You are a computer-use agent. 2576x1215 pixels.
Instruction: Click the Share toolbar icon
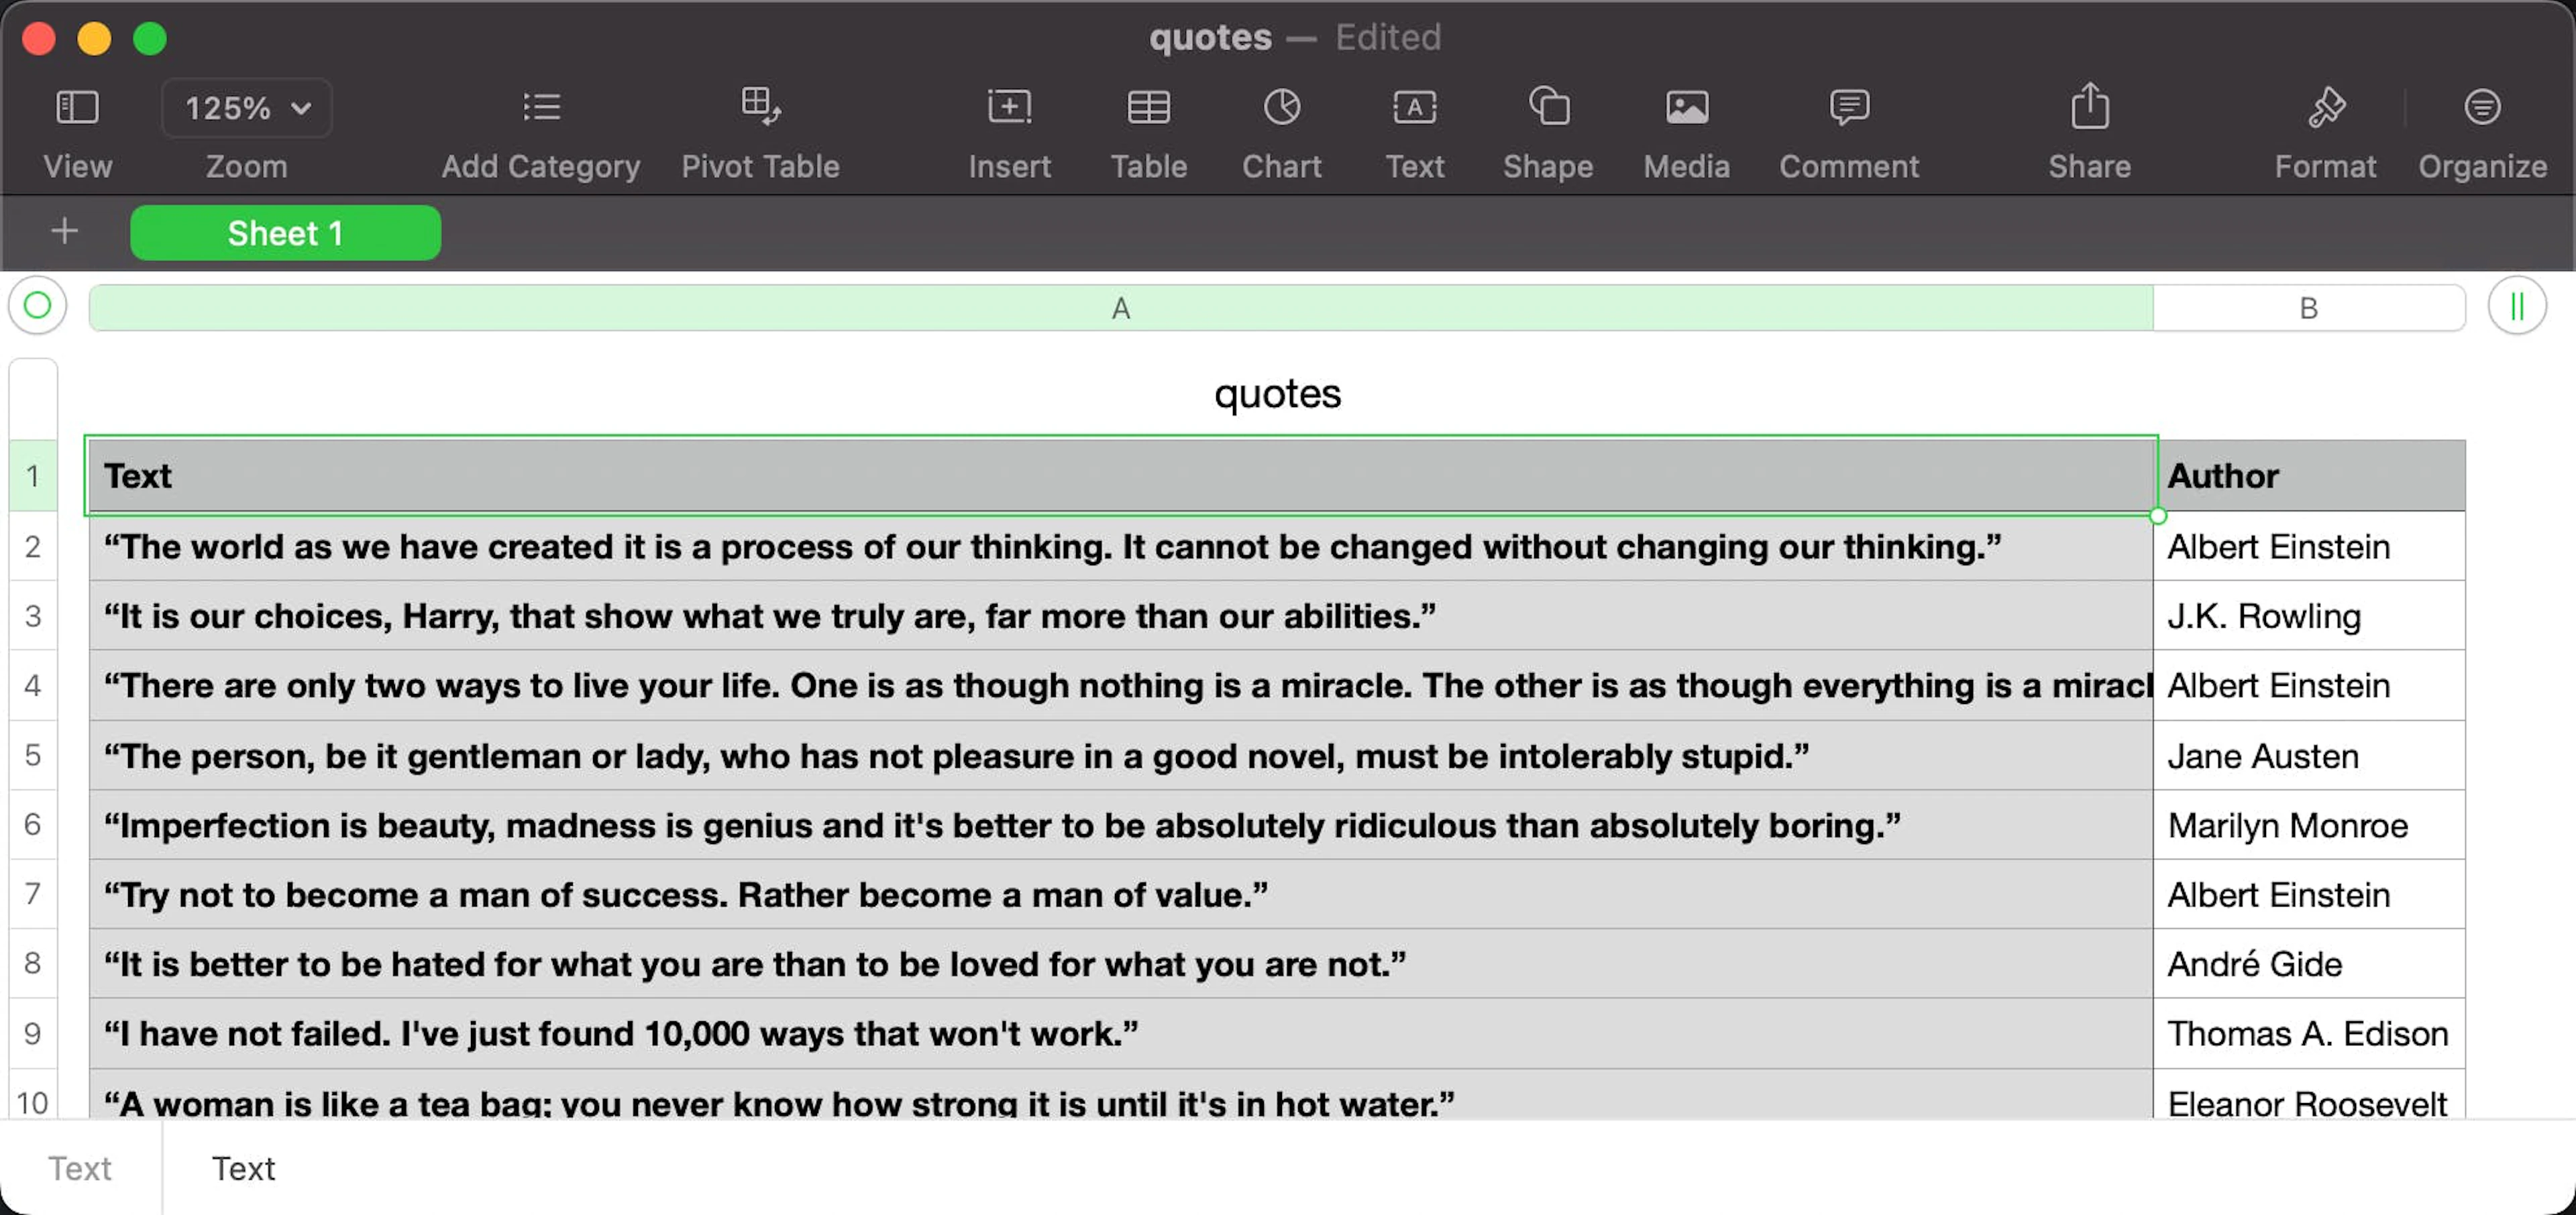[x=2089, y=106]
